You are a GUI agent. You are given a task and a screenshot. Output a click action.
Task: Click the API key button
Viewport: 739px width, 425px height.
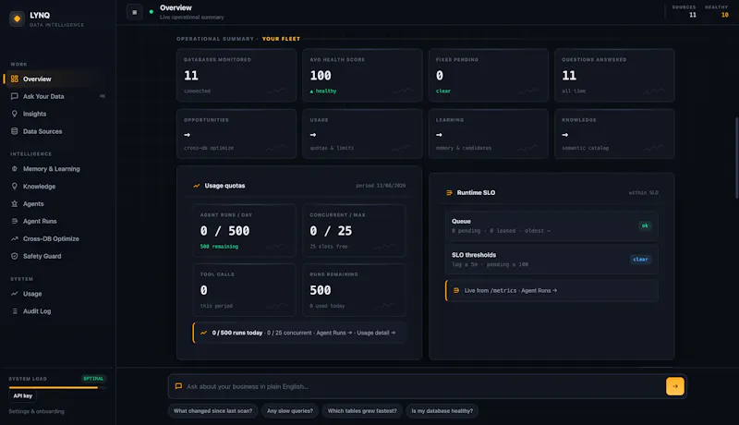point(22,395)
